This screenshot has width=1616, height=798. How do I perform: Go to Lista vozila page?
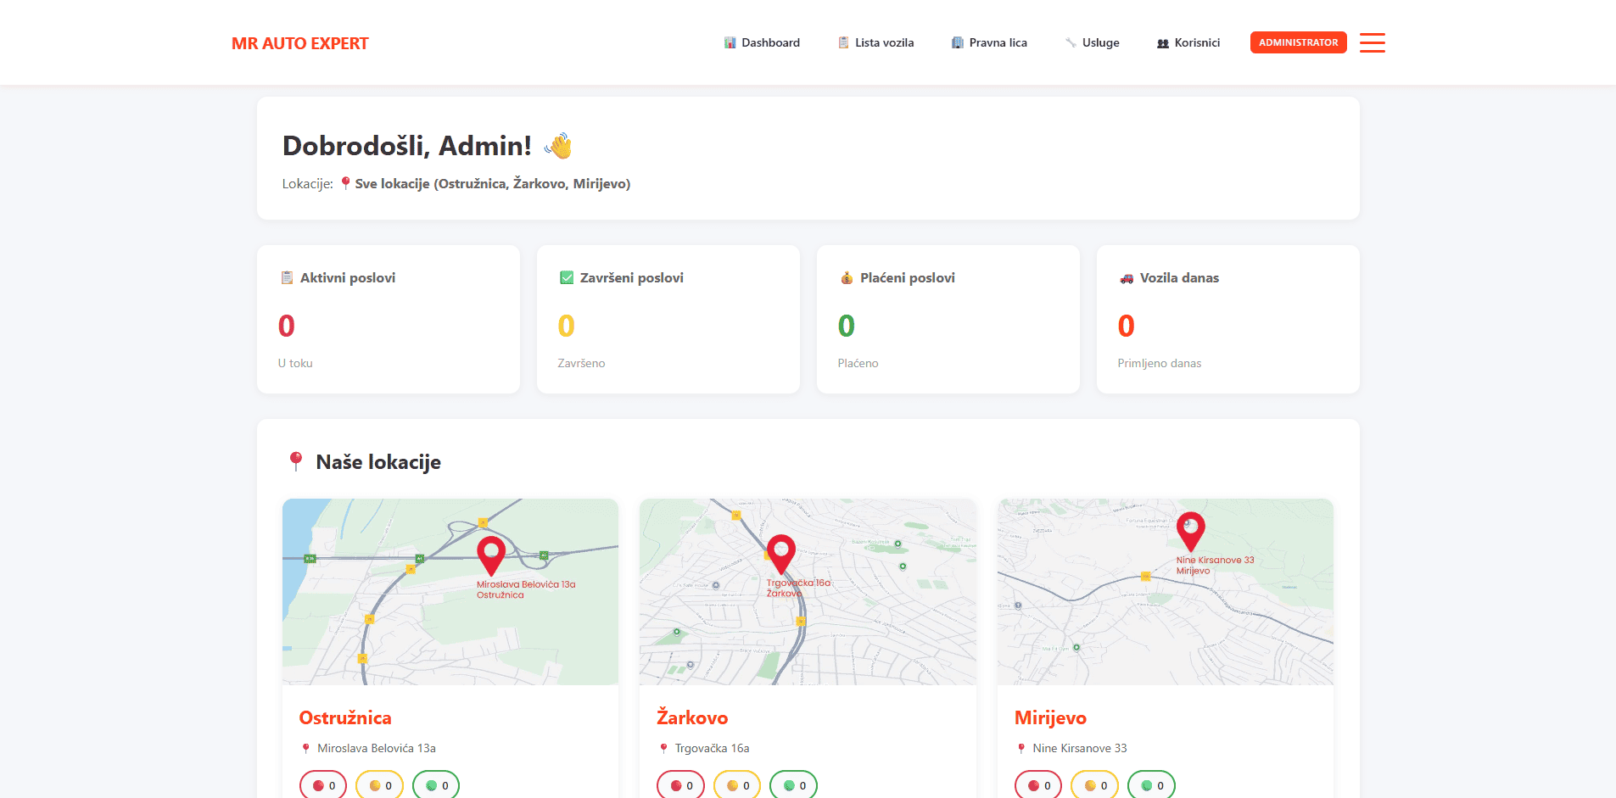tap(875, 42)
